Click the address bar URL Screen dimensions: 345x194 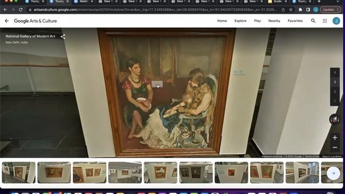click(155, 10)
